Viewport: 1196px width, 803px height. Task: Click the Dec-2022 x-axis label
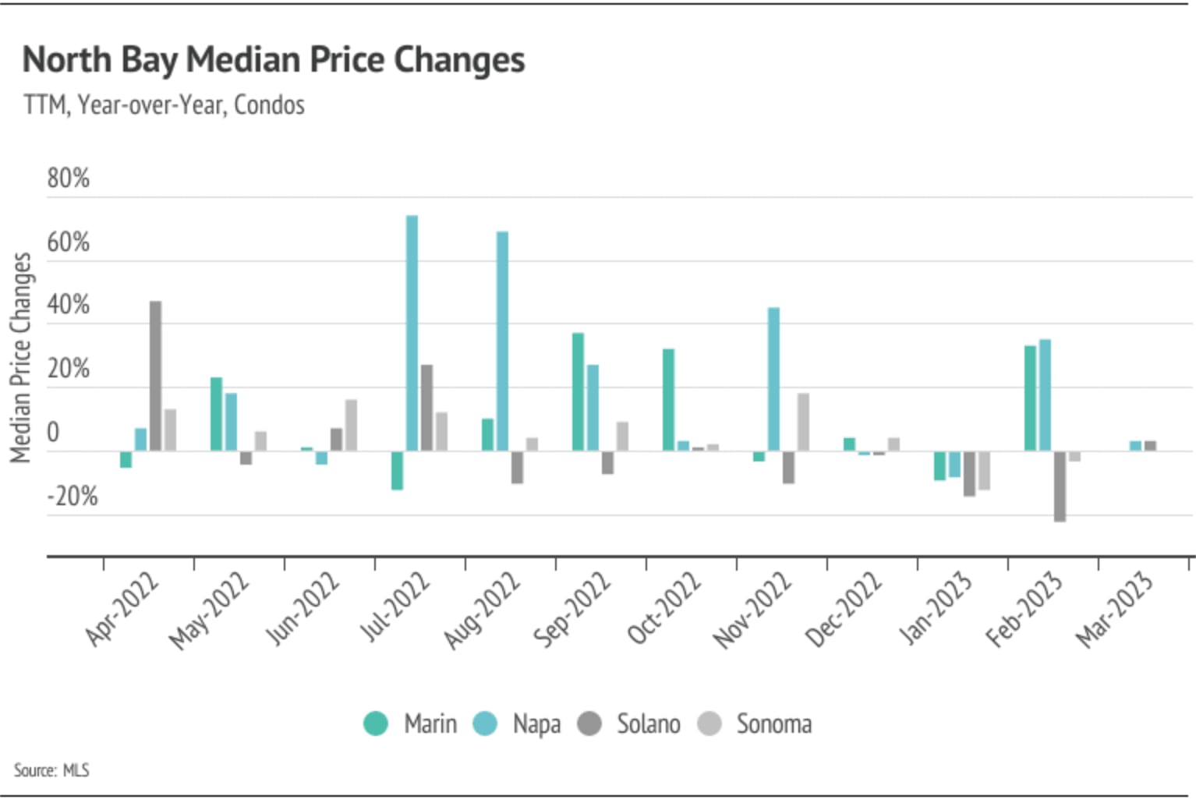tap(845, 607)
